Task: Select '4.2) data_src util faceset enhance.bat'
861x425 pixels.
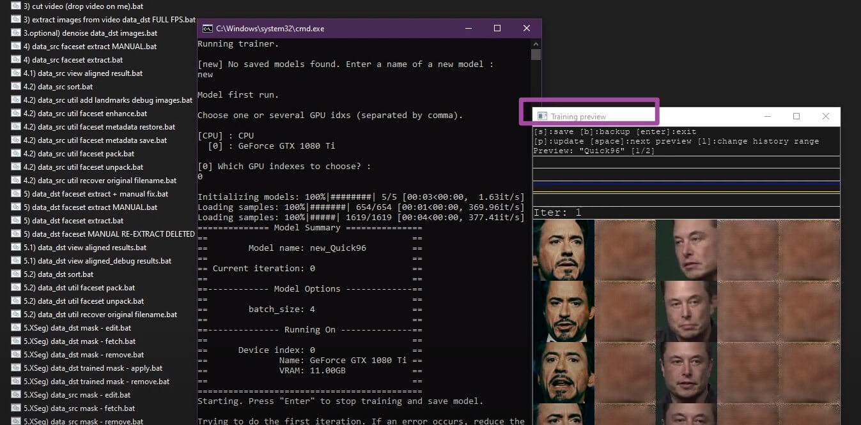Action: pos(94,113)
